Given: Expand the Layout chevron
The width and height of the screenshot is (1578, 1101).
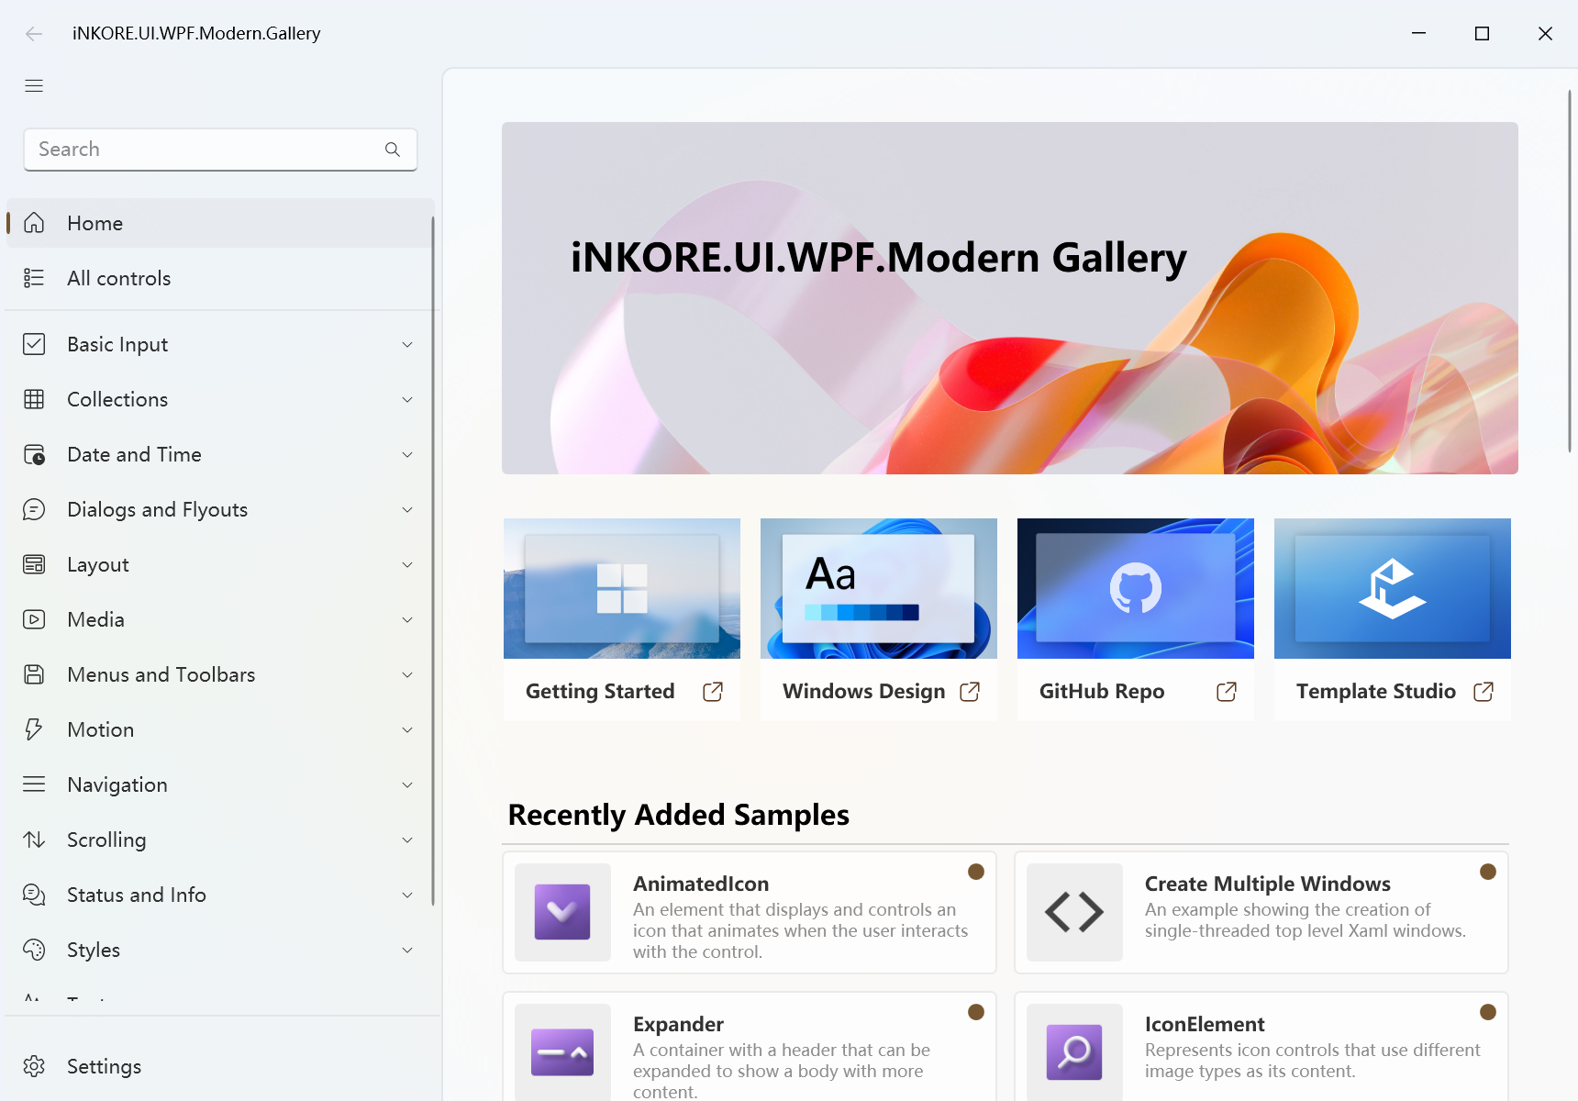Looking at the screenshot, I should coord(407,565).
